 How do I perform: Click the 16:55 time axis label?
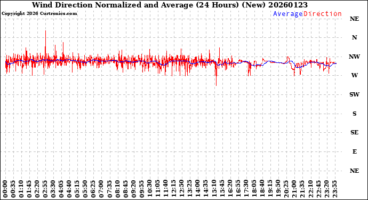[x=238, y=189]
